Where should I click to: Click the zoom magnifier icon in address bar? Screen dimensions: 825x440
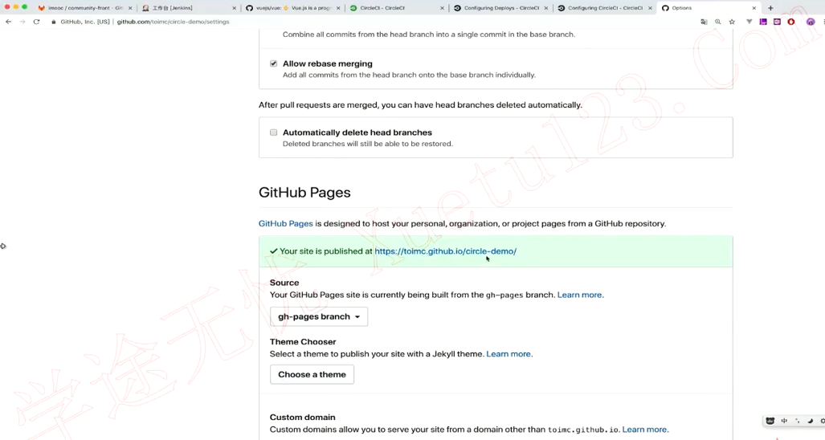coord(717,22)
